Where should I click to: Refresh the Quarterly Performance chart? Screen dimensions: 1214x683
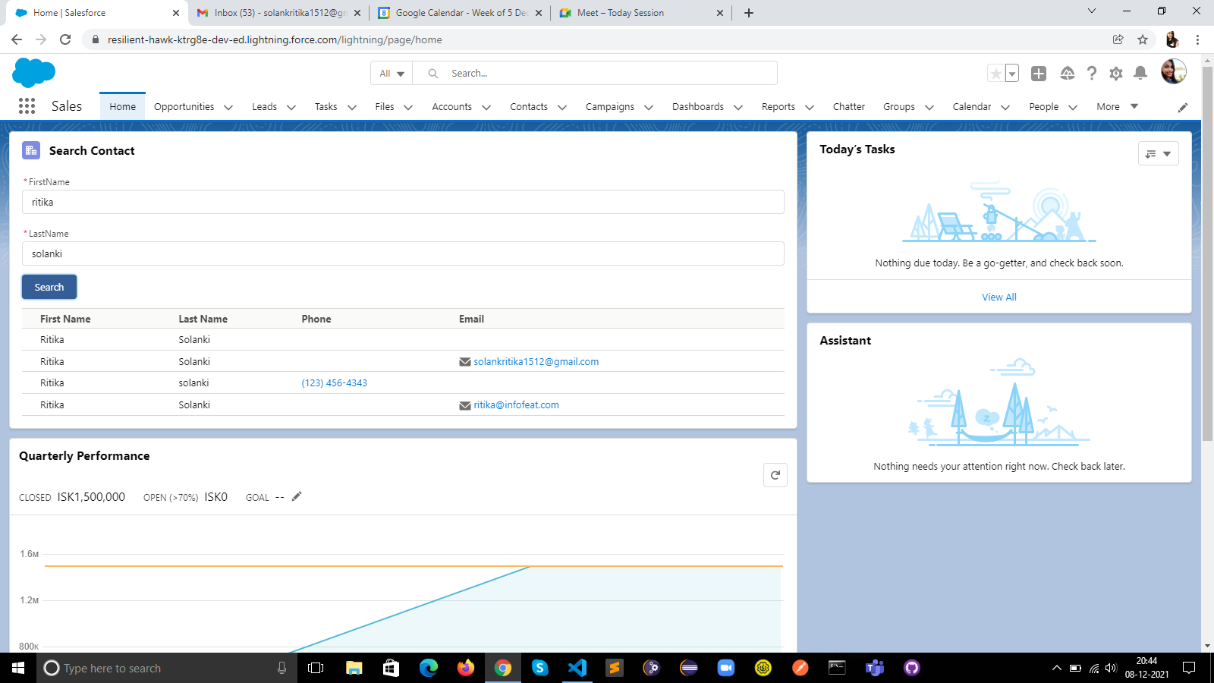775,475
